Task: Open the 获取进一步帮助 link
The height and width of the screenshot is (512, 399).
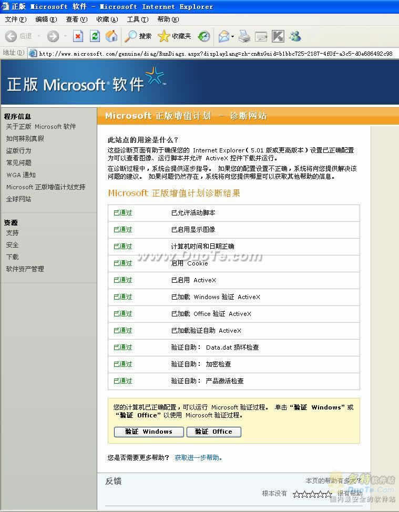Action: [x=199, y=457]
